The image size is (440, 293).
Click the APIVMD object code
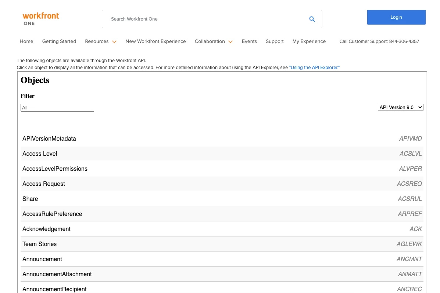(x=411, y=138)
